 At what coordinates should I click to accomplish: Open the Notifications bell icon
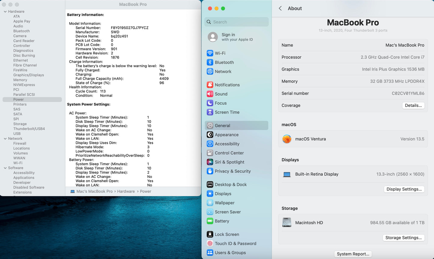pos(210,85)
